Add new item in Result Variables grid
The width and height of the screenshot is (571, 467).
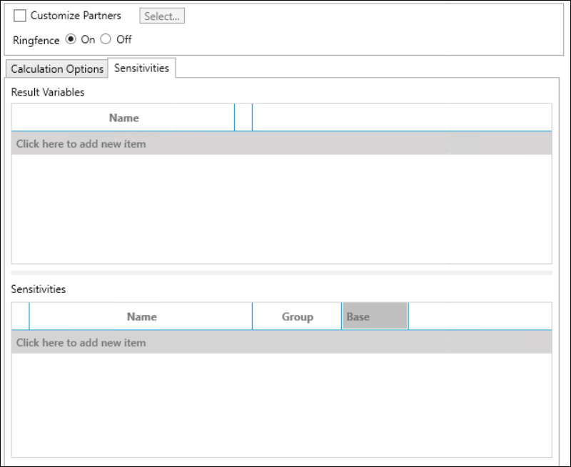81,144
